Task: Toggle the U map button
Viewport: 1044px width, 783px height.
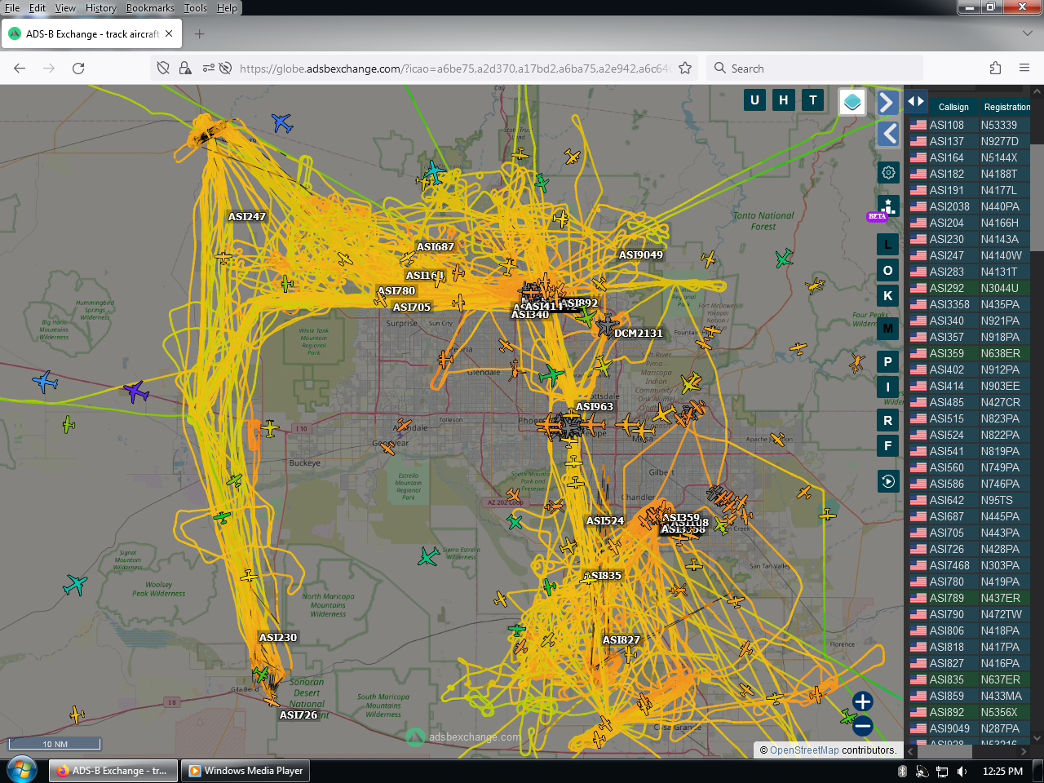Action: (754, 100)
